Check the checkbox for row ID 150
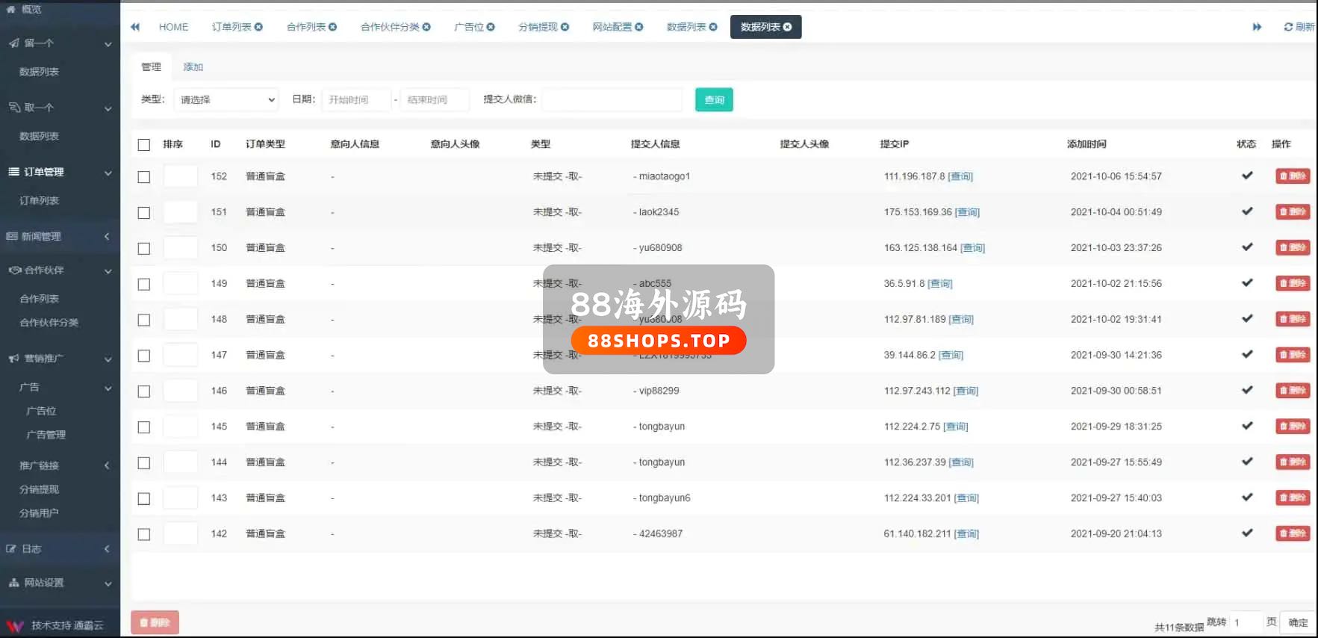The width and height of the screenshot is (1318, 638). point(144,249)
